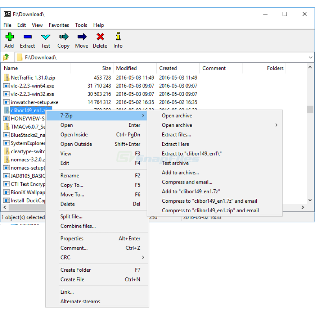Screen dimensions: 315x315
Task: Expand the address bar path dropdown
Action: pos(310,57)
